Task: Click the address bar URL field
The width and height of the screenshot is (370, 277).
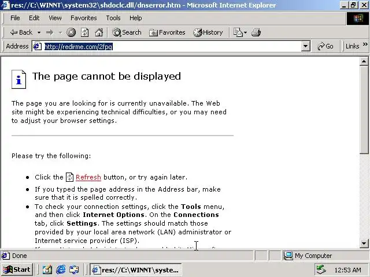Action: pyautogui.click(x=172, y=46)
